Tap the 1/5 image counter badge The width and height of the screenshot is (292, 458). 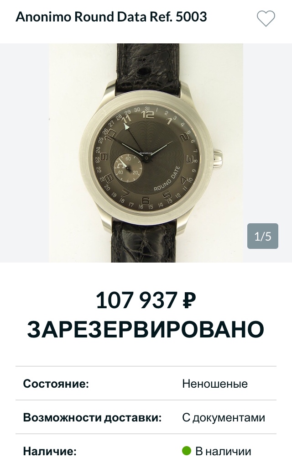[262, 236]
